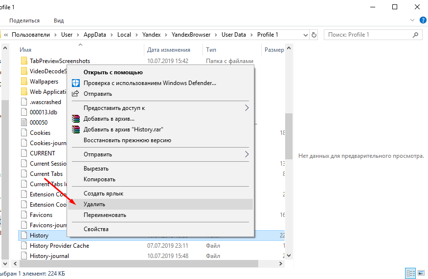This screenshot has width=428, height=279.
Task: Select the 000050 text file icon
Action: [x=24, y=123]
